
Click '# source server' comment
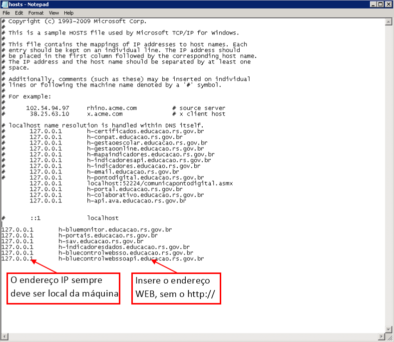199,108
